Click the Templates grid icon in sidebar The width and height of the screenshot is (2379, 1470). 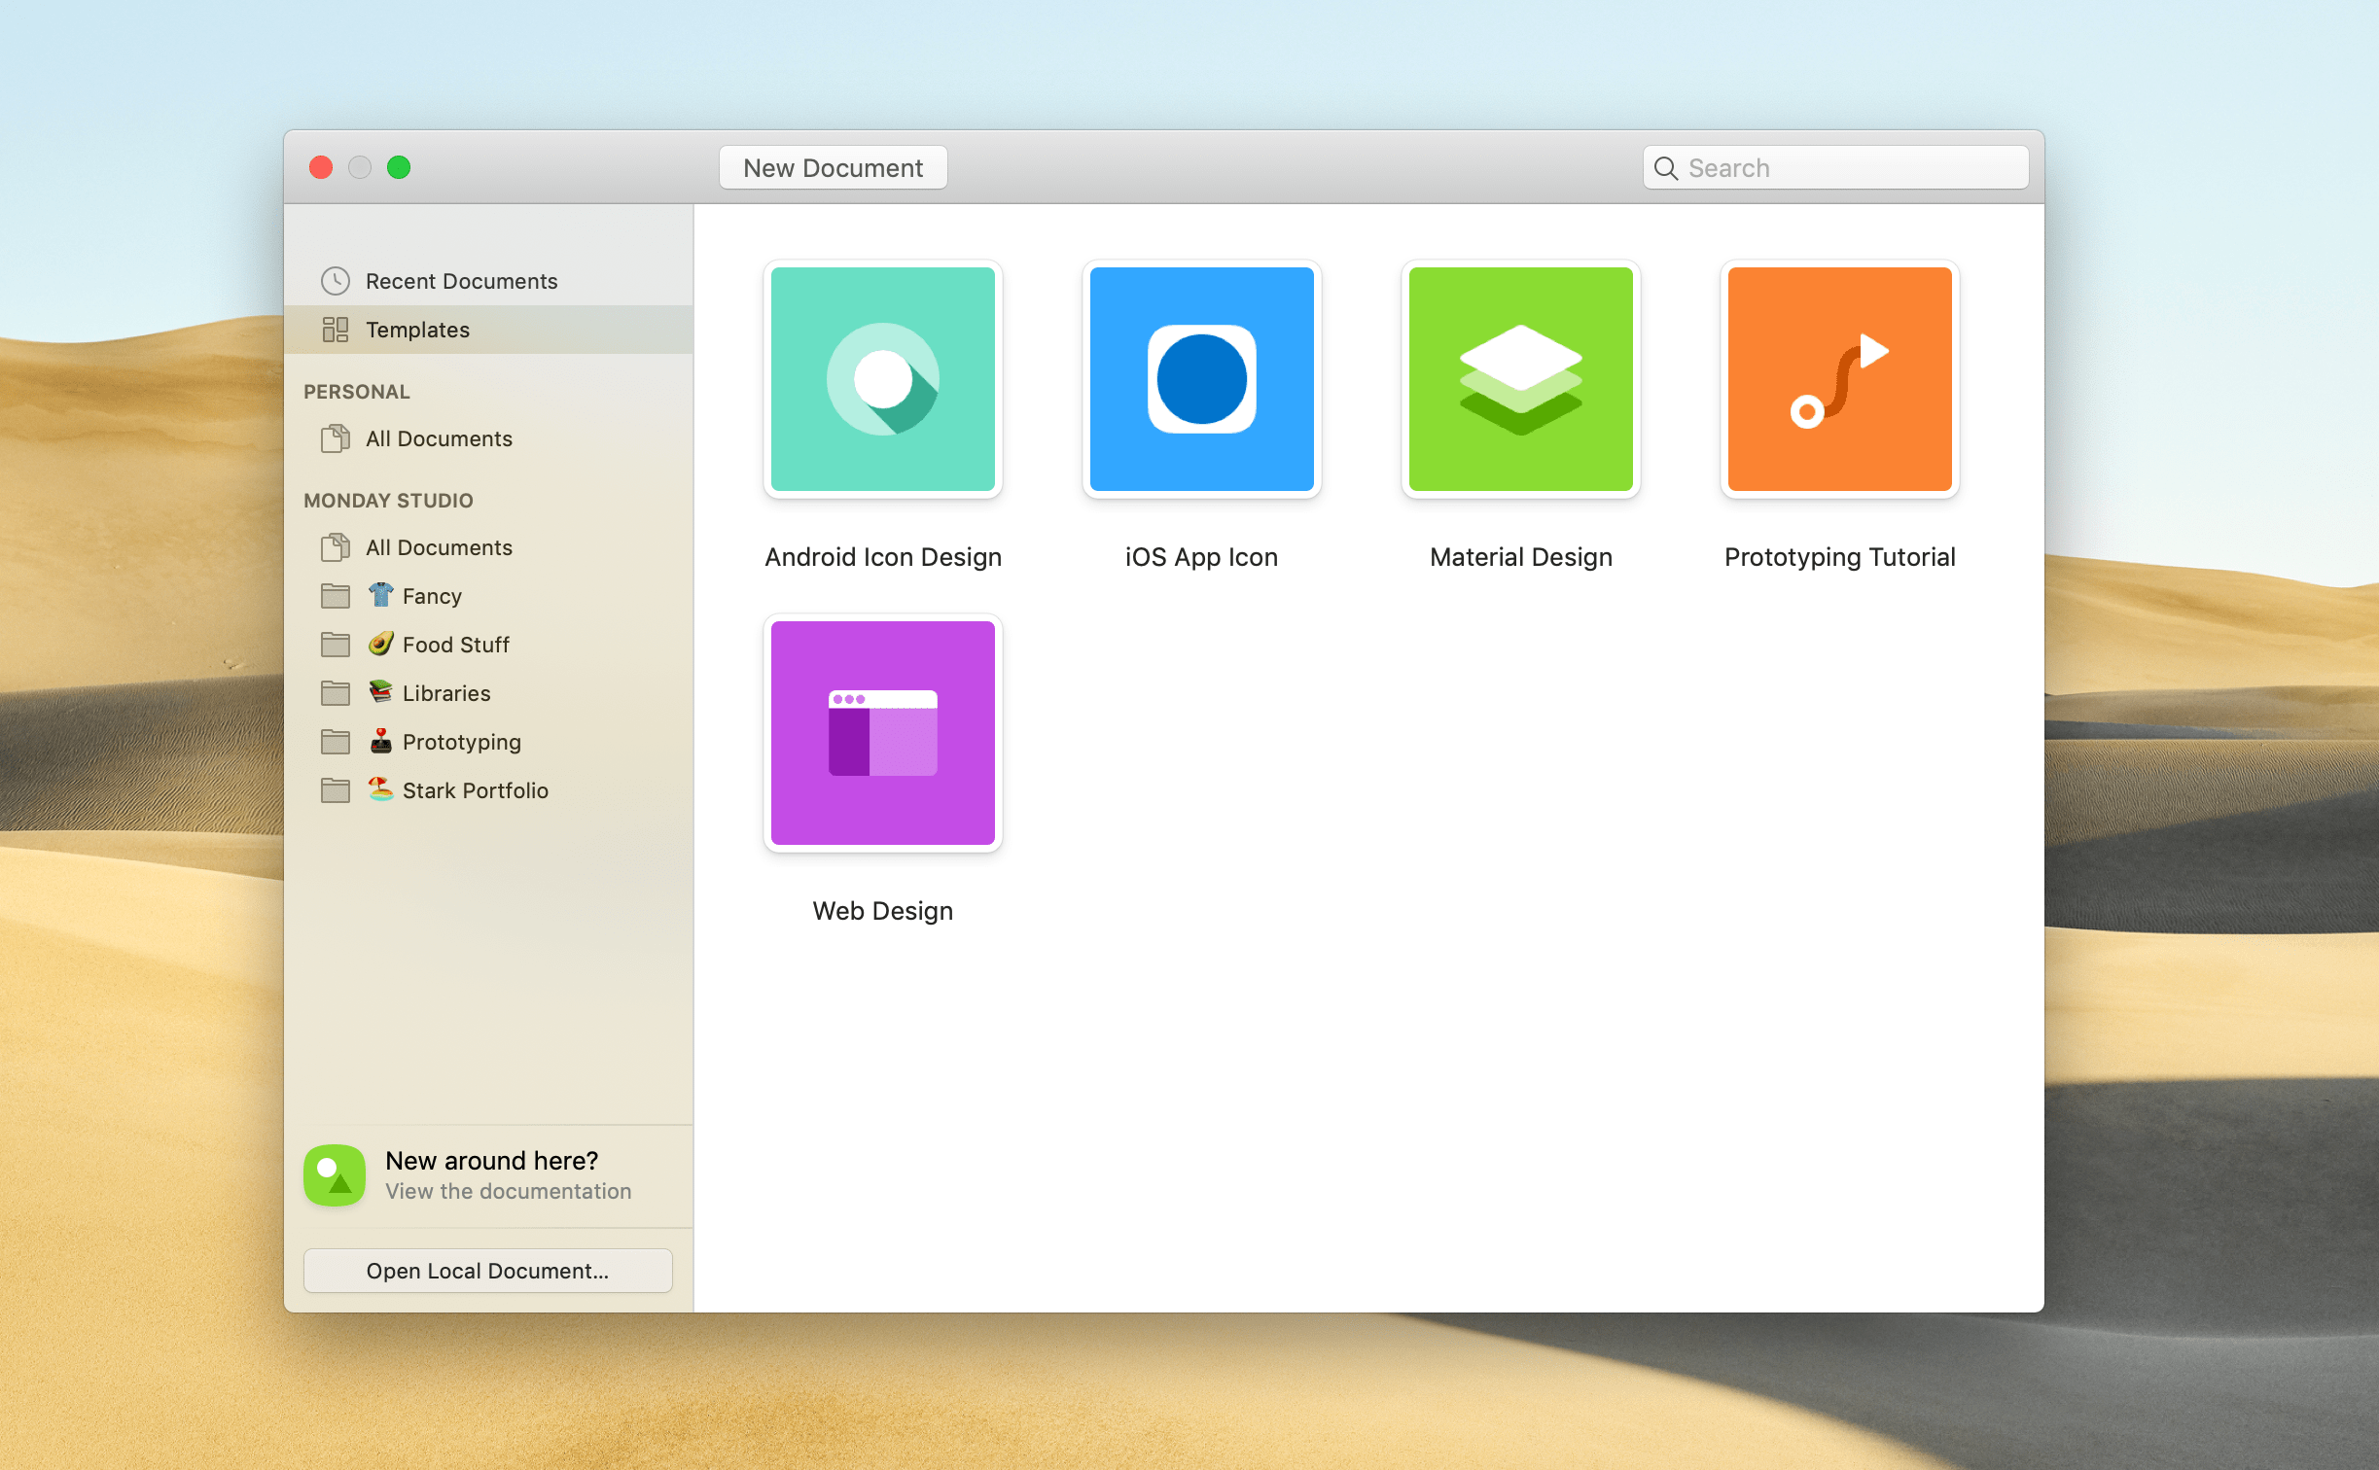[x=336, y=330]
